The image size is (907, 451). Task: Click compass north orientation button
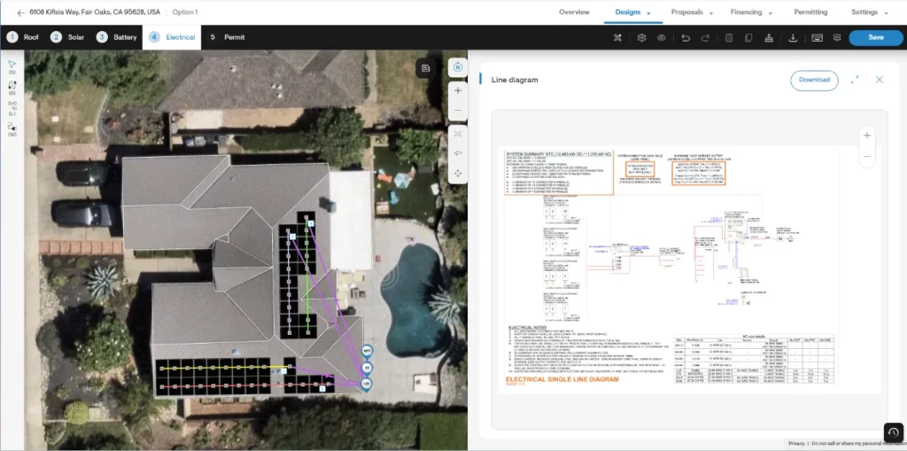coord(458,67)
